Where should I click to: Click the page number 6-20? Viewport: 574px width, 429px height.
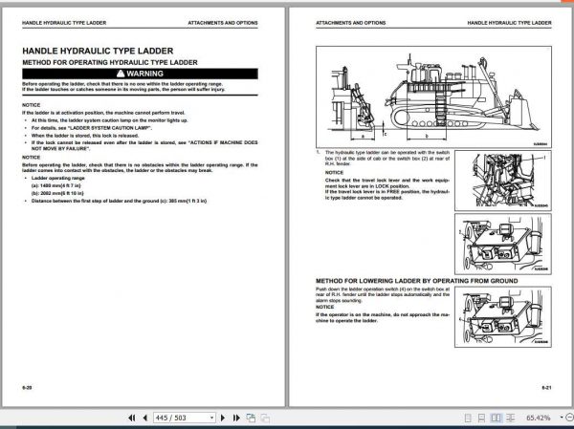[x=27, y=387]
